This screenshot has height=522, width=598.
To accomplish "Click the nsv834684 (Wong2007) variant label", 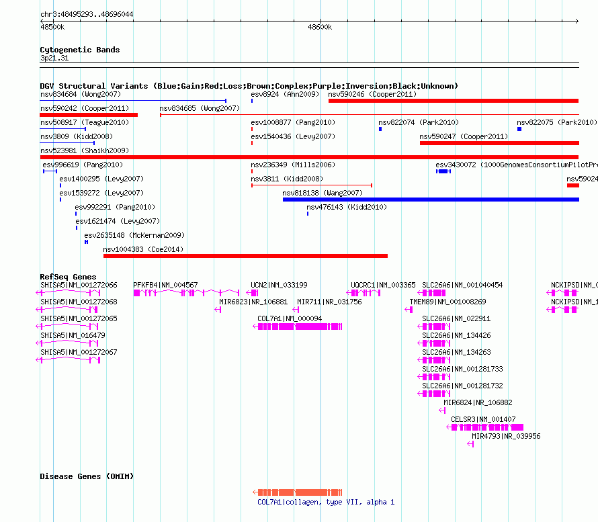I will (81, 94).
